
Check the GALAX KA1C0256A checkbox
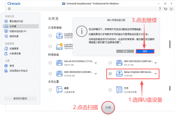click(50, 63)
